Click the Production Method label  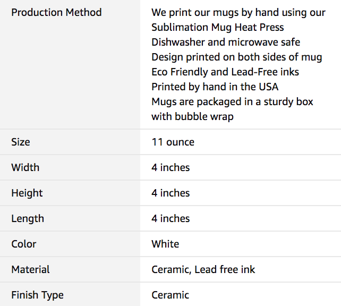pos(56,12)
